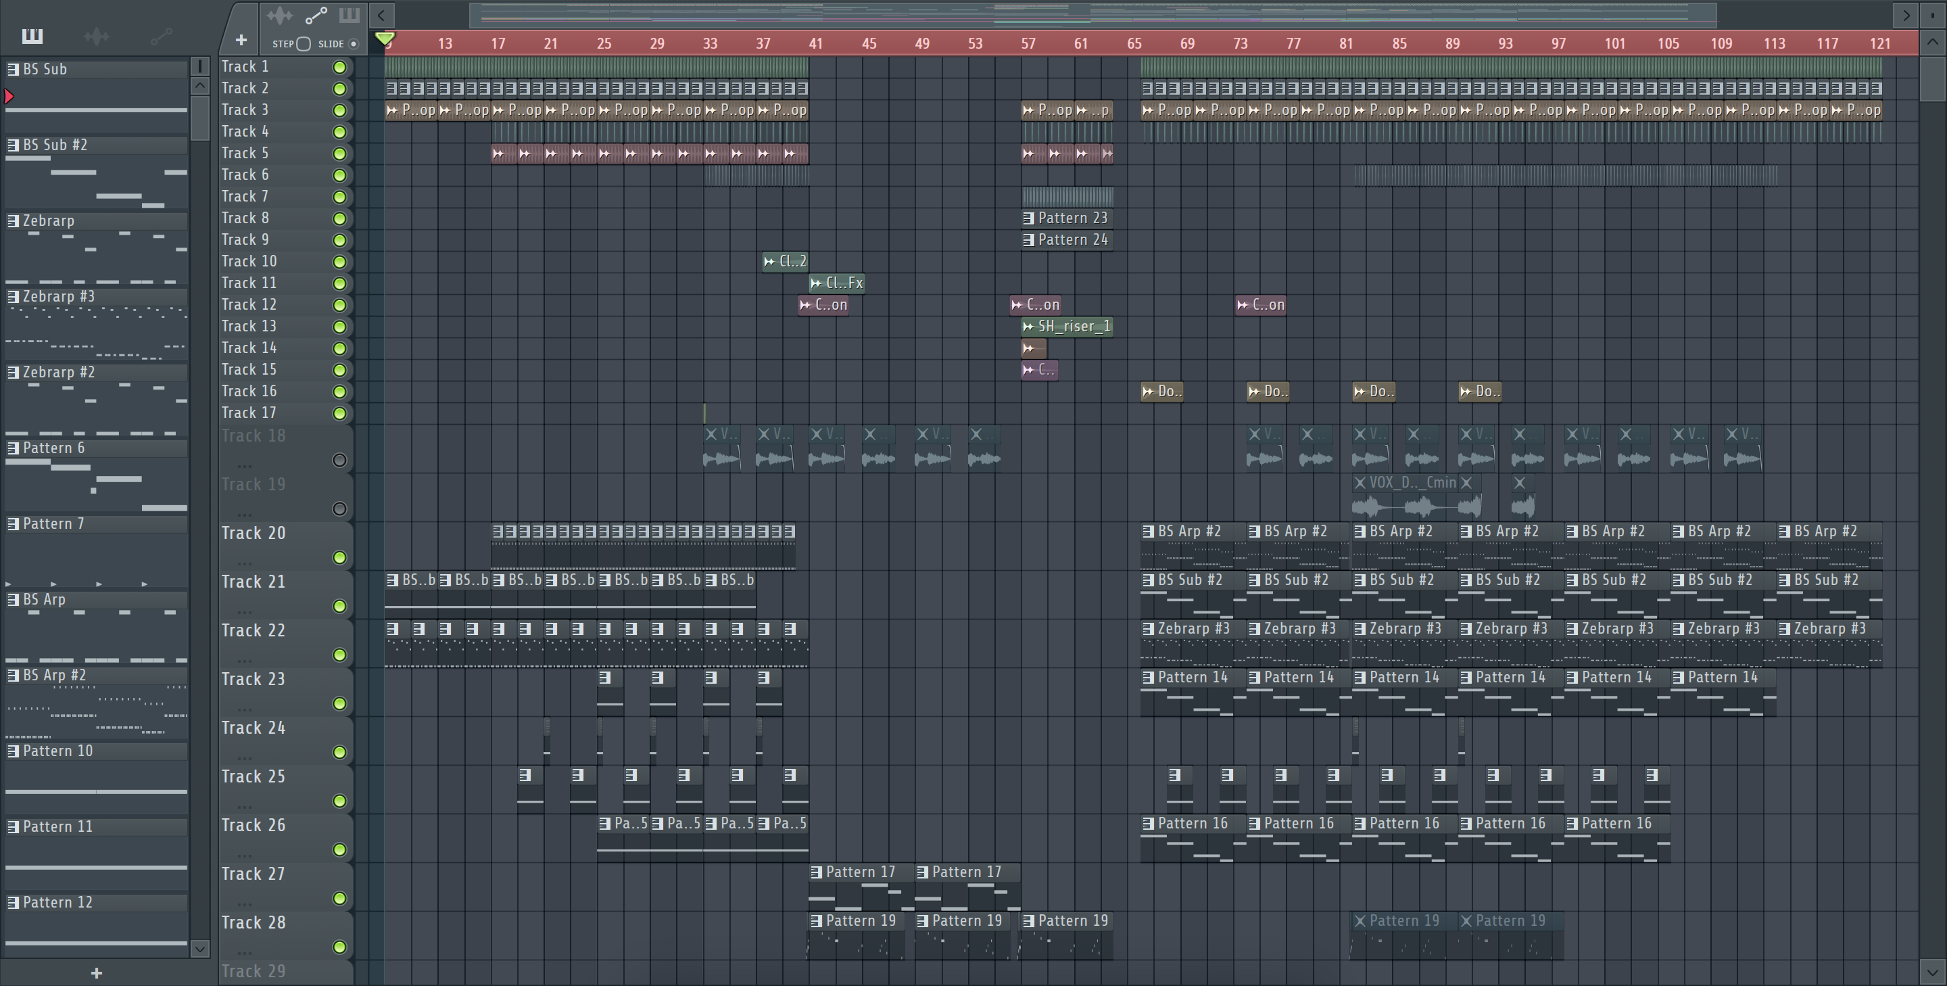Screen dimensions: 1947x986
Task: Click the plus button beside the STEP option
Action: click(x=241, y=40)
